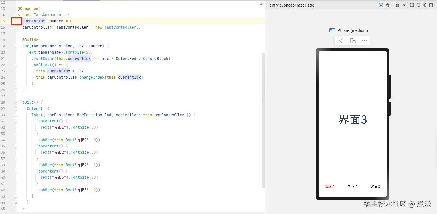
Task: Collapse the Column() fold on line 29
Action: coord(16,109)
